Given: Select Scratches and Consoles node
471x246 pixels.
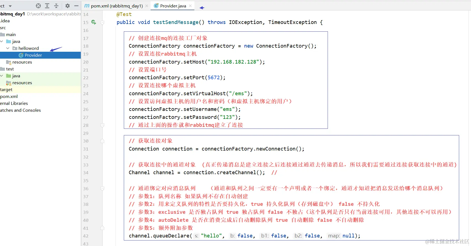Looking at the screenshot, I should [20, 110].
